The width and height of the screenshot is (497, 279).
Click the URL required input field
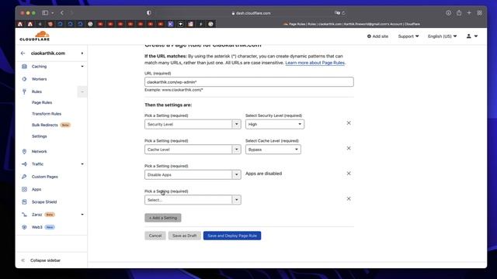coord(249,82)
